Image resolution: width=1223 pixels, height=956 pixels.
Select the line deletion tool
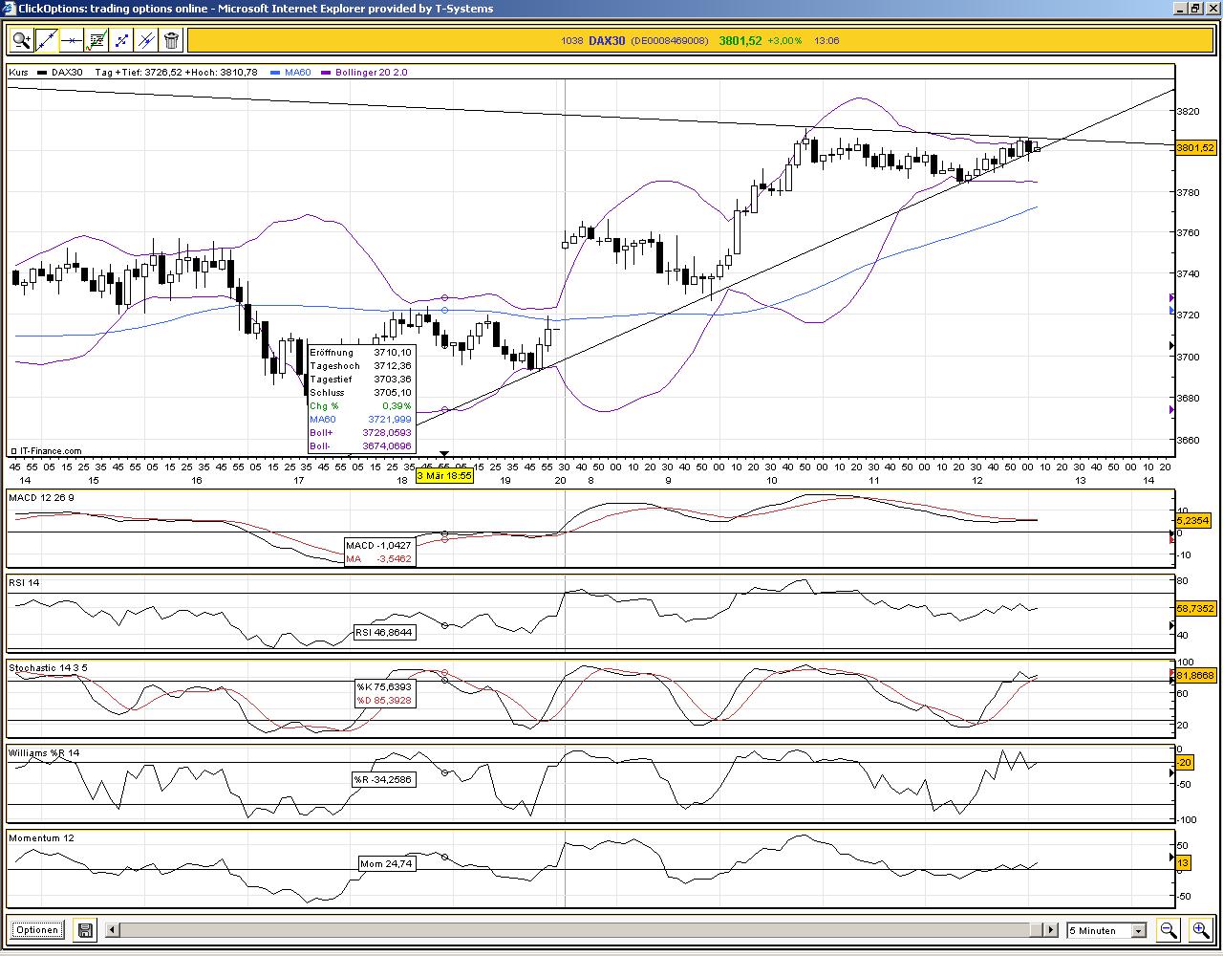coord(144,40)
